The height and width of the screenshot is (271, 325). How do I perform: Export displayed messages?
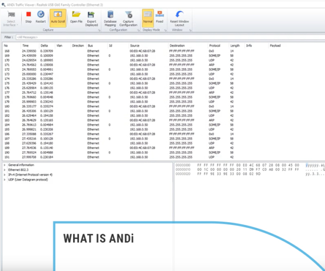(92, 19)
